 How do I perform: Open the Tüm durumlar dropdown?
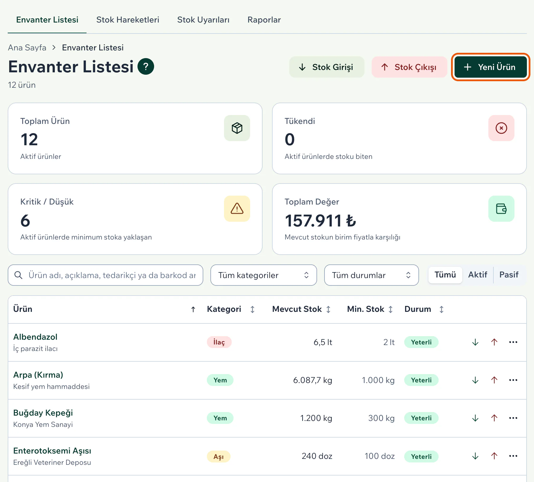point(372,275)
